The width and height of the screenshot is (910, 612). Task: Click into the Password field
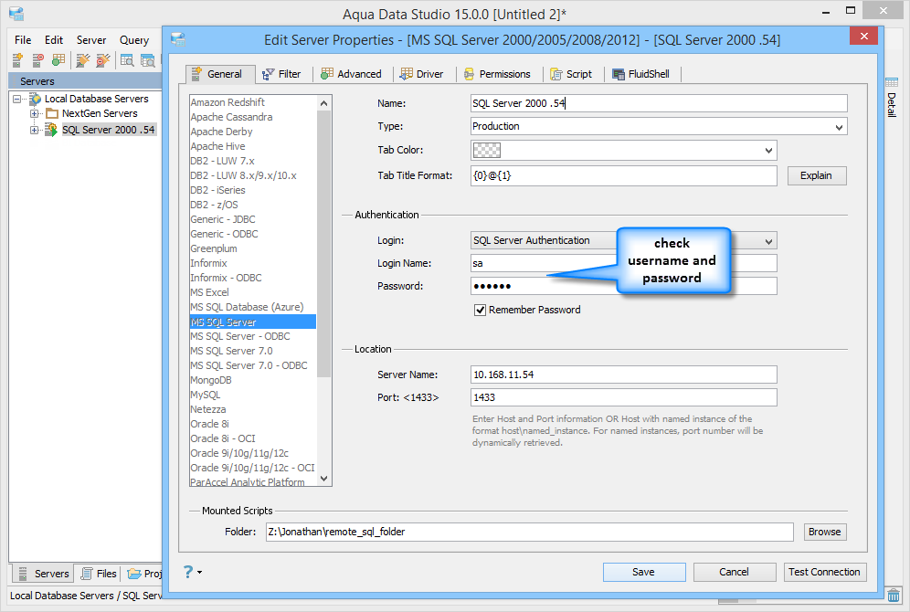(x=624, y=286)
